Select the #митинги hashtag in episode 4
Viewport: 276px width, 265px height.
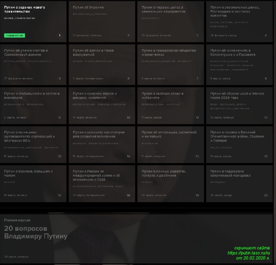point(241,22)
